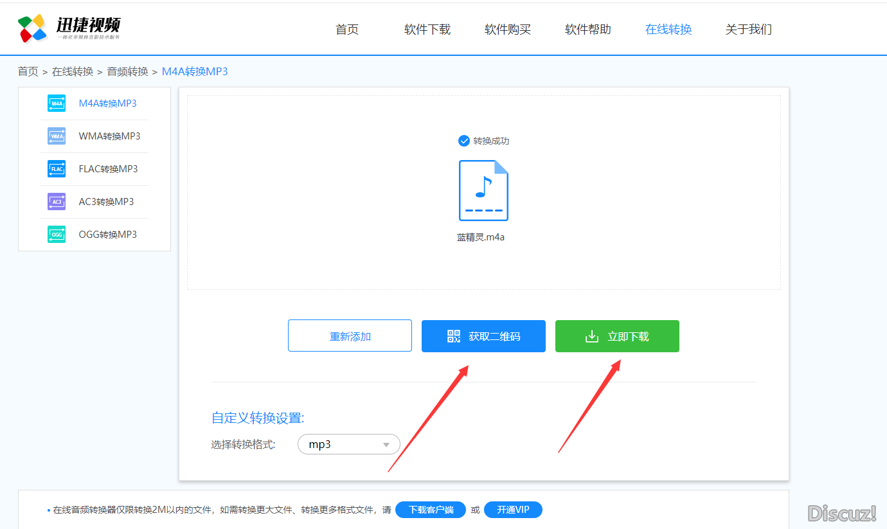Click the QR code icon on 获取二维码
The width and height of the screenshot is (887, 529).
click(454, 336)
